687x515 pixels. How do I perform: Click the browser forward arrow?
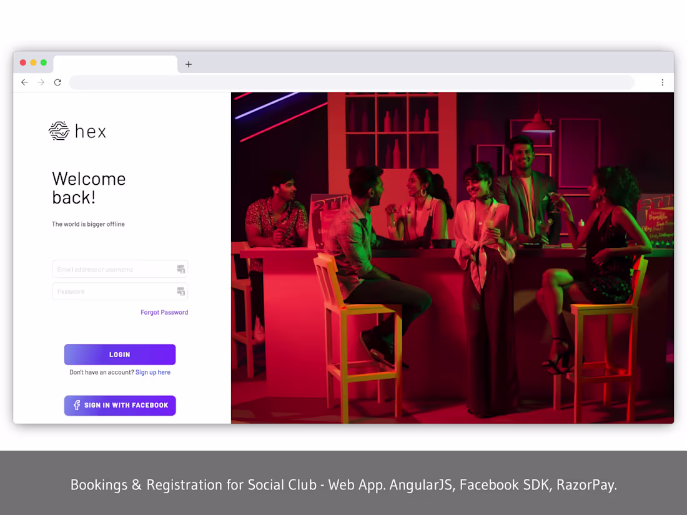[x=41, y=82]
